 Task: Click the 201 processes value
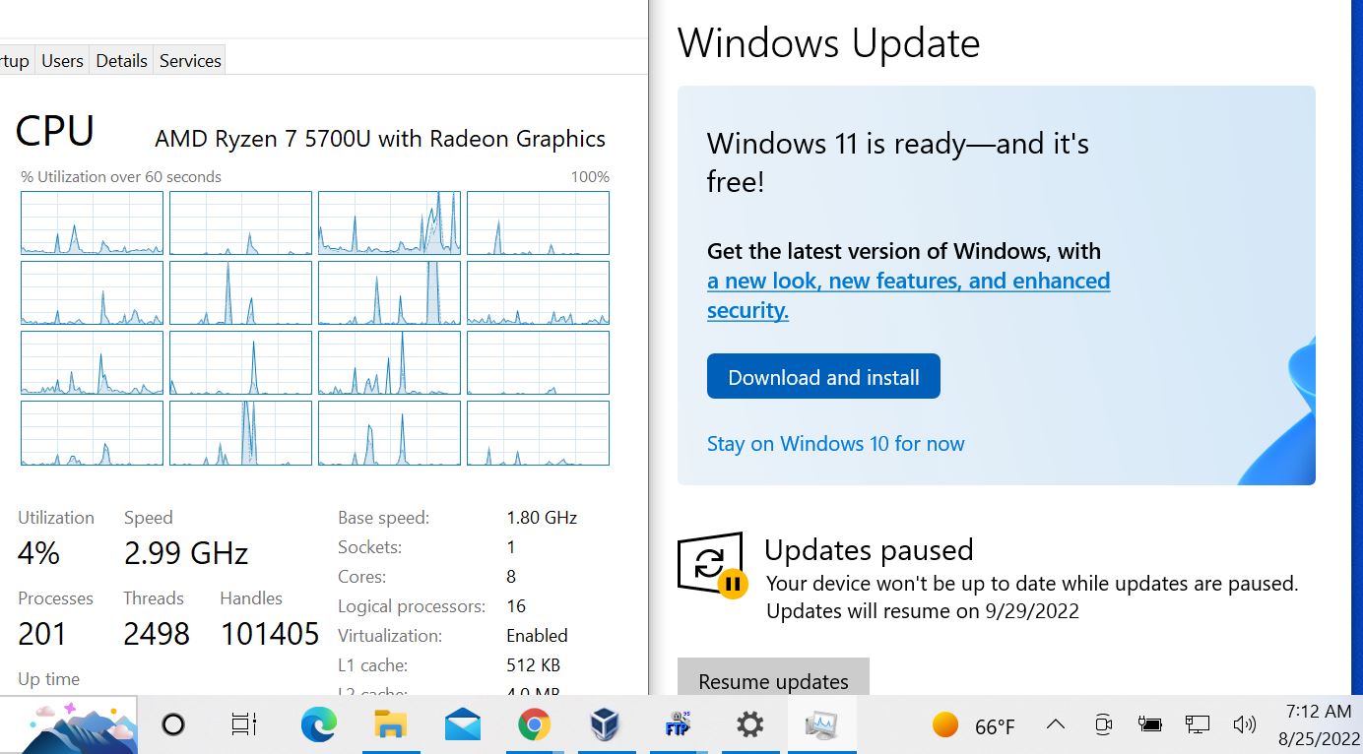(x=41, y=634)
